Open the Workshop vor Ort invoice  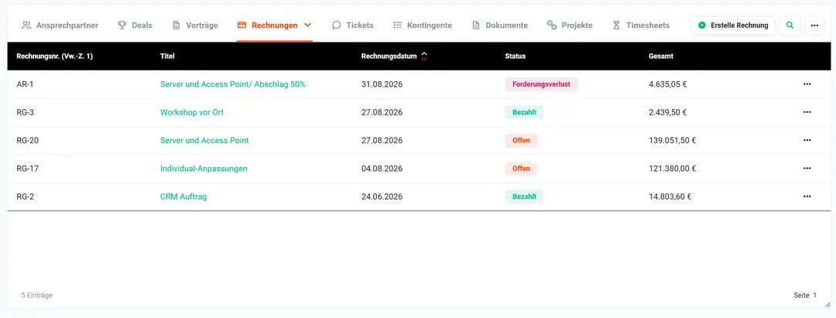pos(192,112)
